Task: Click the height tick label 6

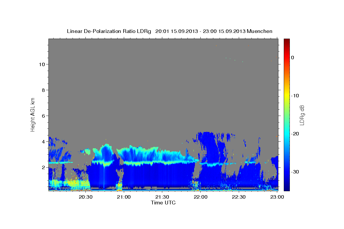Action: 43,116
